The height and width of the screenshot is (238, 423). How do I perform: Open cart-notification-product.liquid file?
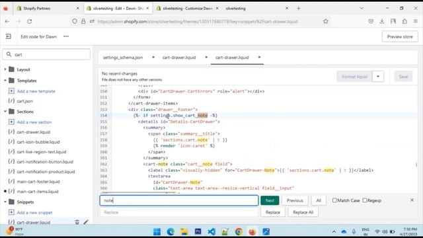point(46,172)
